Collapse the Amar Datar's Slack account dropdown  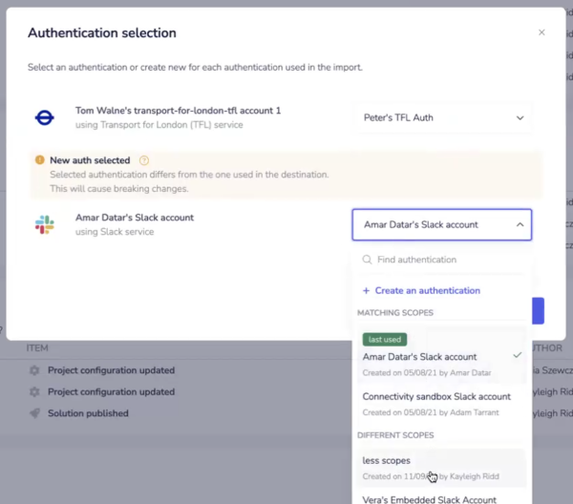(441, 225)
